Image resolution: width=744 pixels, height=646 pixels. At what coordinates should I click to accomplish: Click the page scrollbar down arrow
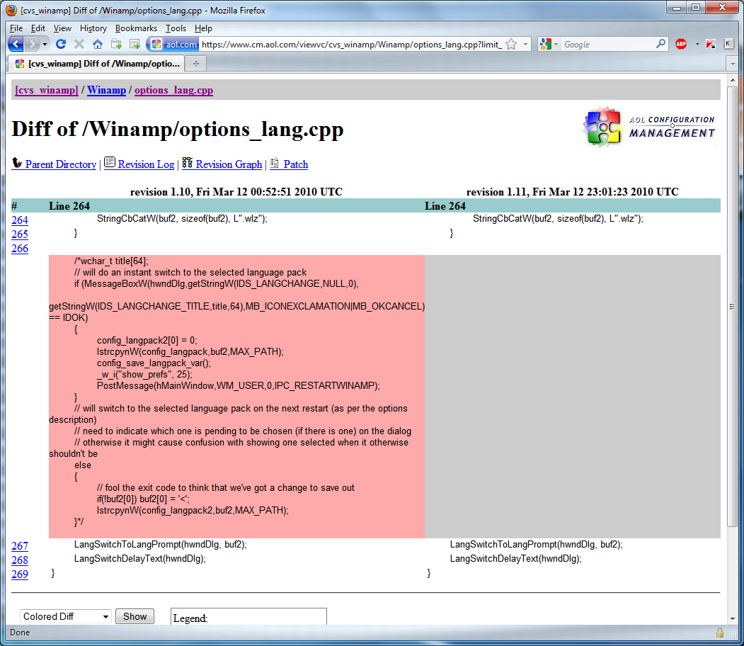coord(733,619)
